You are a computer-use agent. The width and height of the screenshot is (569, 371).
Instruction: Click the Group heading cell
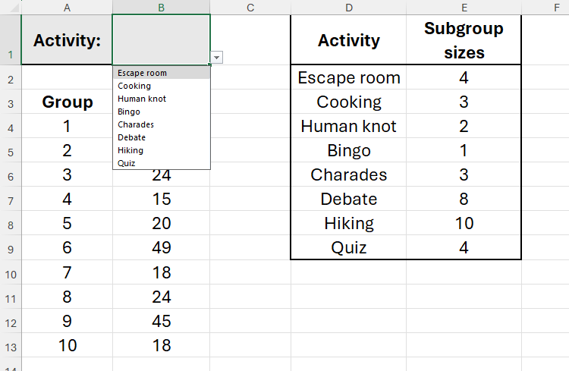coord(67,102)
